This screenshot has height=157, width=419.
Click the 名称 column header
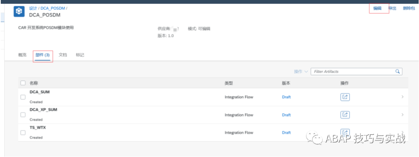pos(34,83)
